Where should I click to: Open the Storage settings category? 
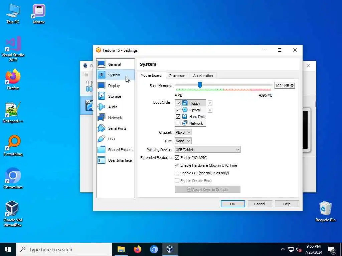click(x=115, y=96)
